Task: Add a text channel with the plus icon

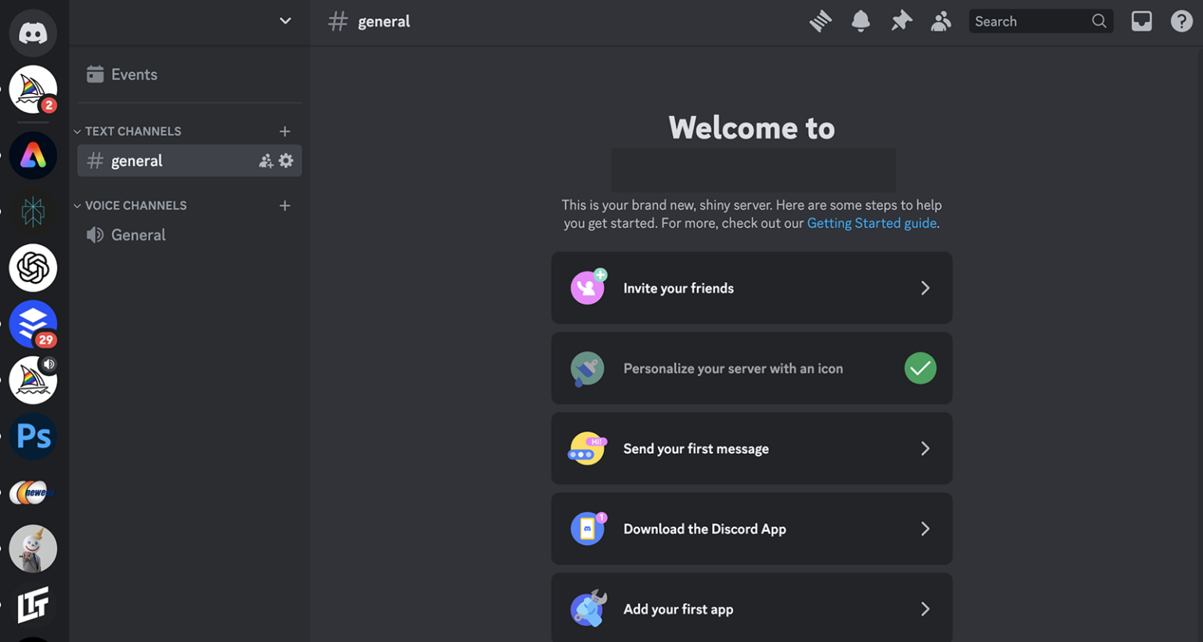Action: [x=284, y=131]
